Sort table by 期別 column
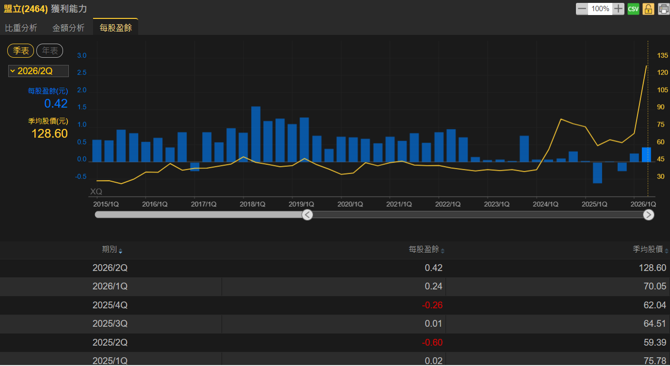The height and width of the screenshot is (366, 670). [x=112, y=250]
